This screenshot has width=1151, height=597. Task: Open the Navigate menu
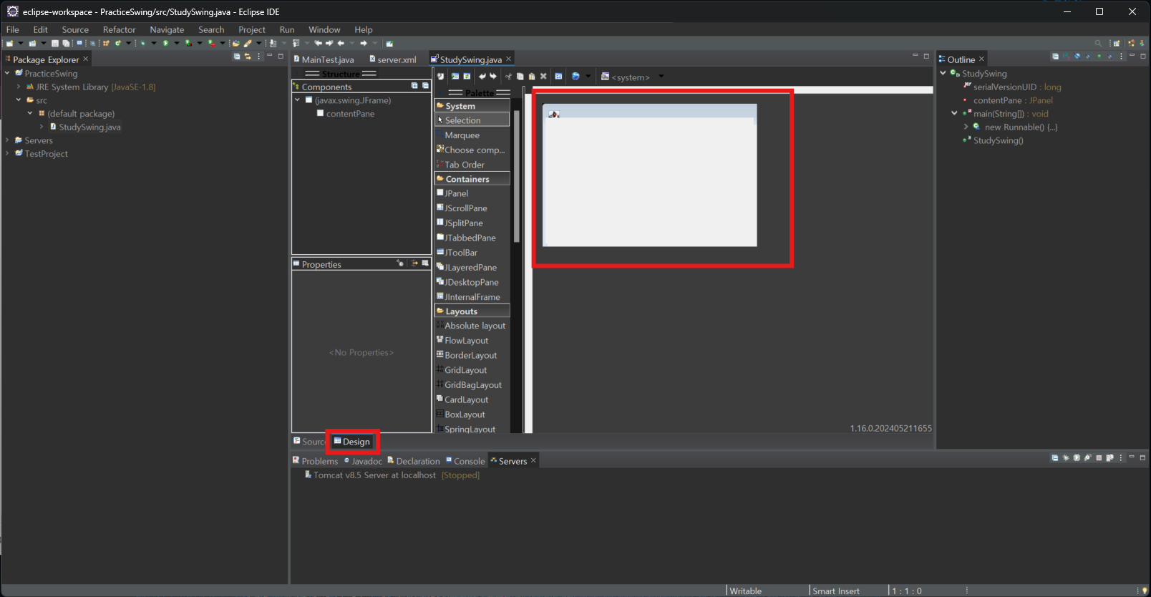pyautogui.click(x=167, y=29)
